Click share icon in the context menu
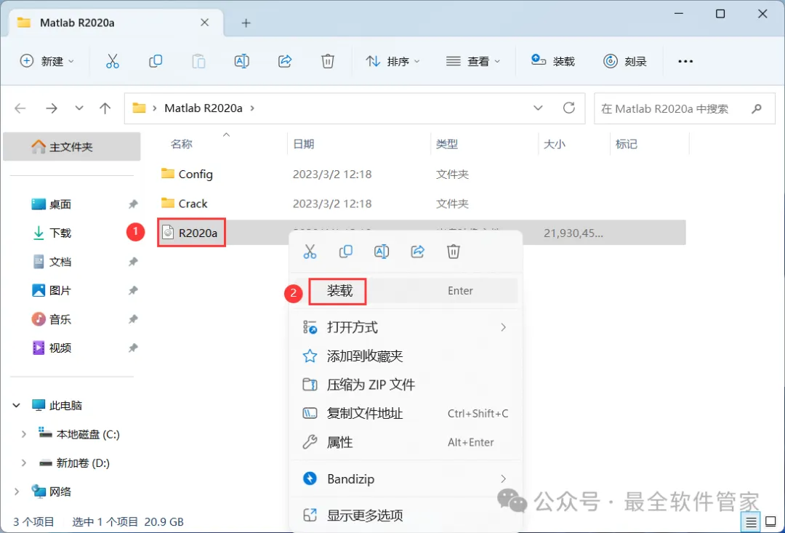Screen dimensions: 785x533 tap(417, 252)
